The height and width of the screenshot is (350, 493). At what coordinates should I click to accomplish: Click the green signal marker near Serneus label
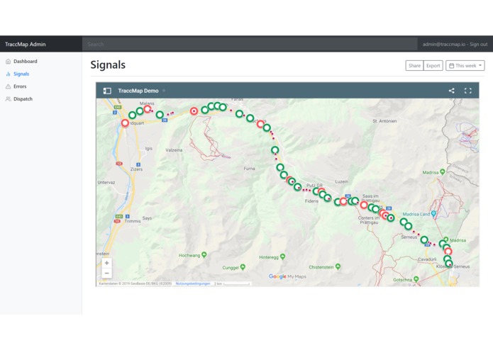(x=424, y=240)
